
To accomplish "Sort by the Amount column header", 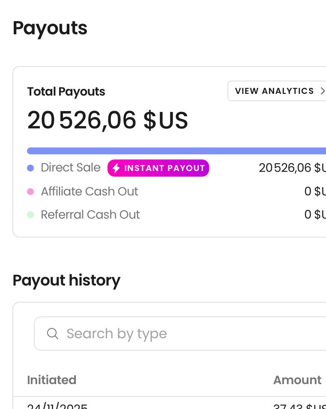I will tap(297, 380).
